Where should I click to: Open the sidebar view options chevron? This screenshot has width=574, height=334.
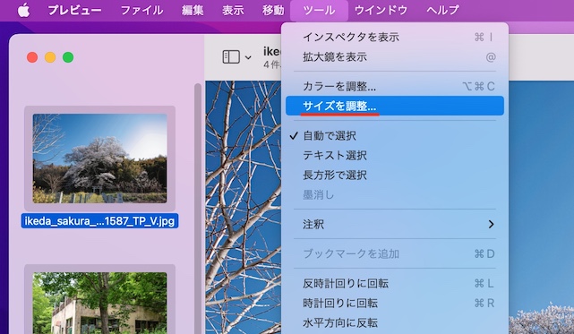click(248, 57)
